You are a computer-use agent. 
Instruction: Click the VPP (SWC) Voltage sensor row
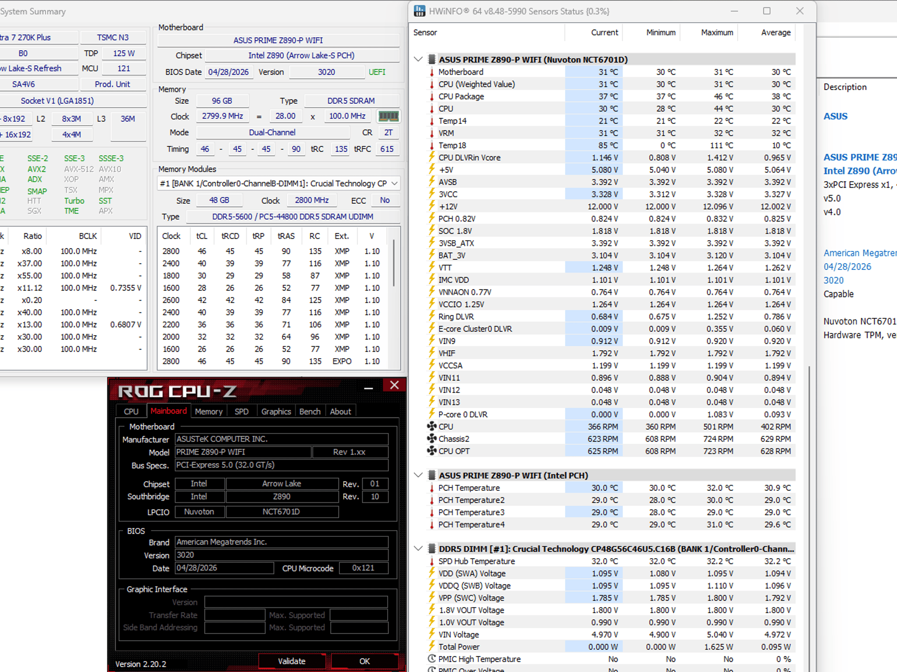[611, 598]
